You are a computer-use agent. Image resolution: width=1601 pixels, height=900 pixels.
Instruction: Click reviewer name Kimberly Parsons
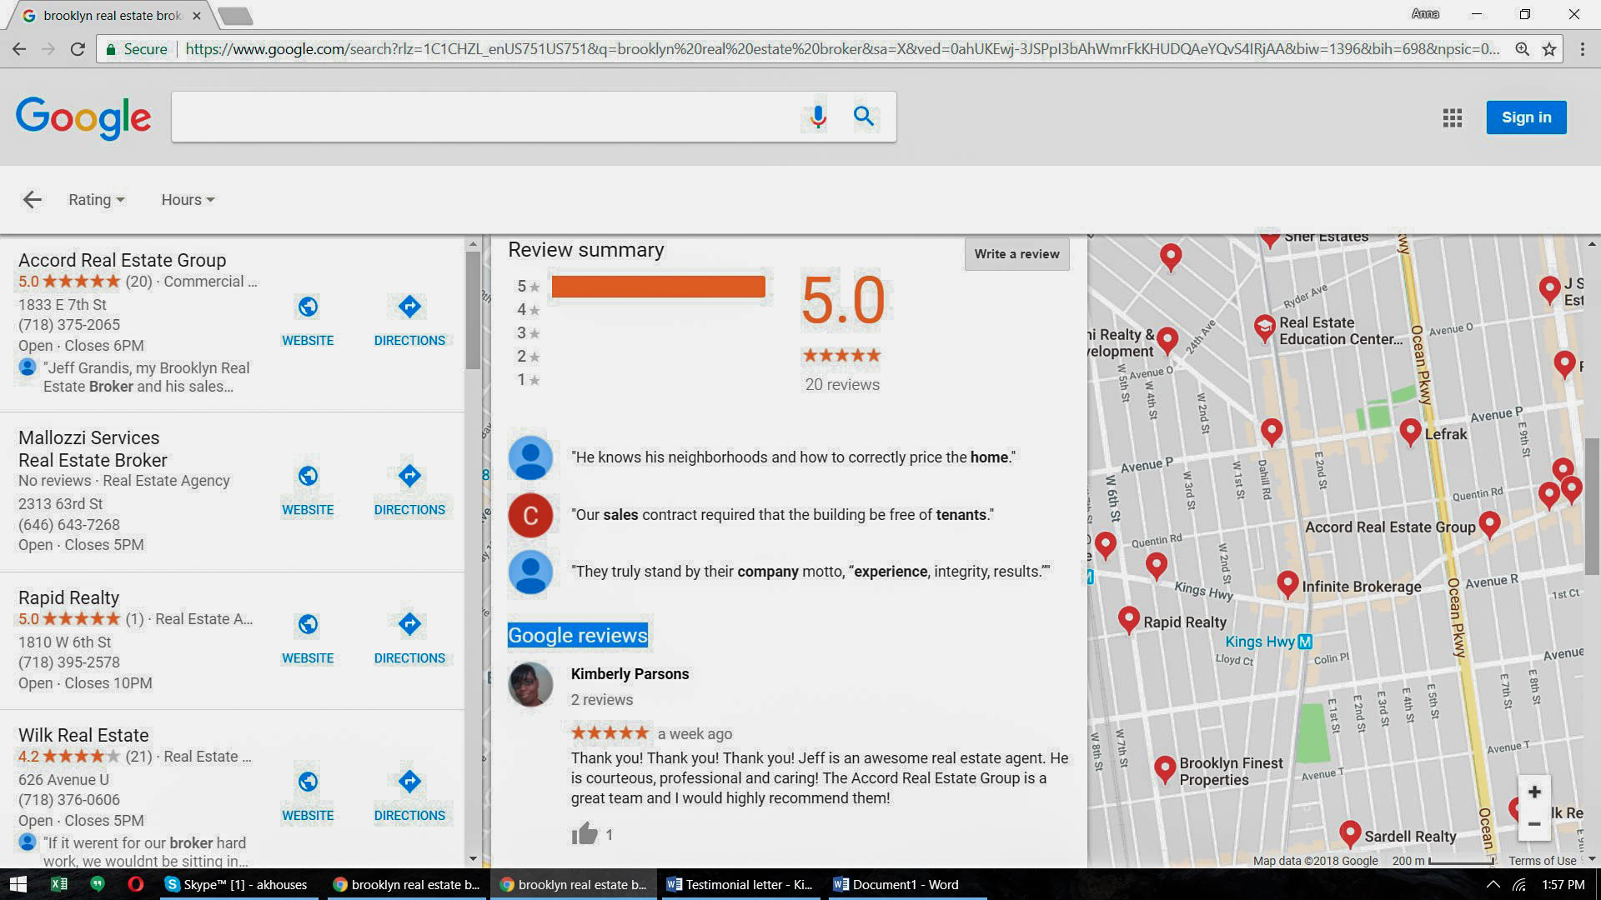tap(630, 674)
